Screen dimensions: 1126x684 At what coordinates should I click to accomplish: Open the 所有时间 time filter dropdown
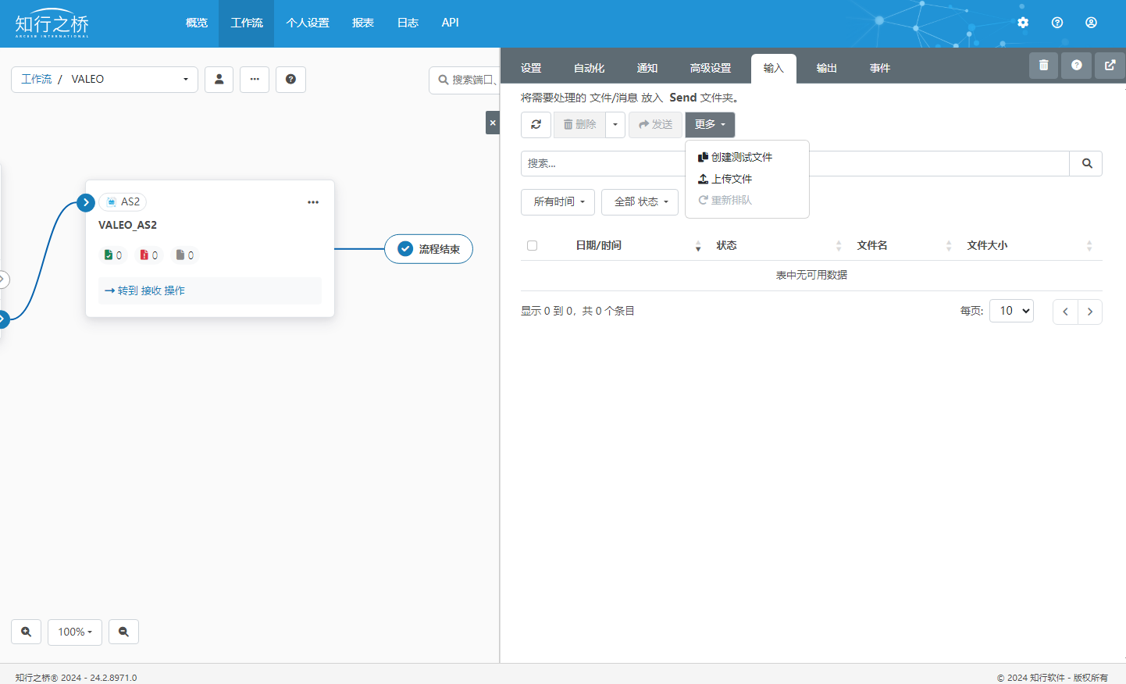tap(558, 201)
